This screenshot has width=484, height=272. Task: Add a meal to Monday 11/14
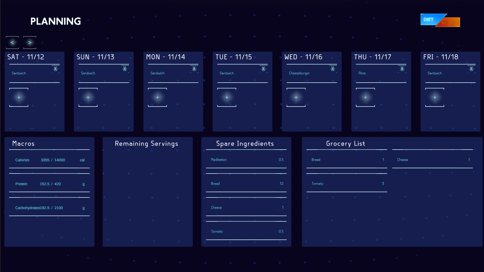[x=157, y=97]
